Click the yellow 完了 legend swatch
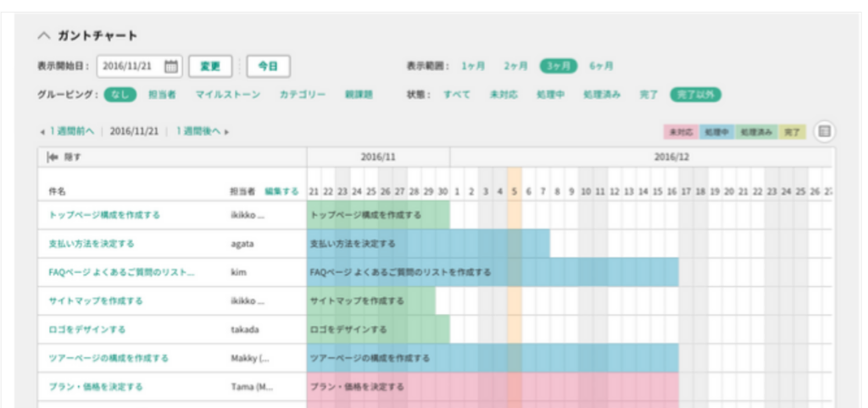Viewport: 868px width, 408px height. coord(793,133)
